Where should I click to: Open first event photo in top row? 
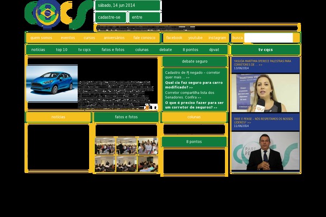(x=105, y=146)
